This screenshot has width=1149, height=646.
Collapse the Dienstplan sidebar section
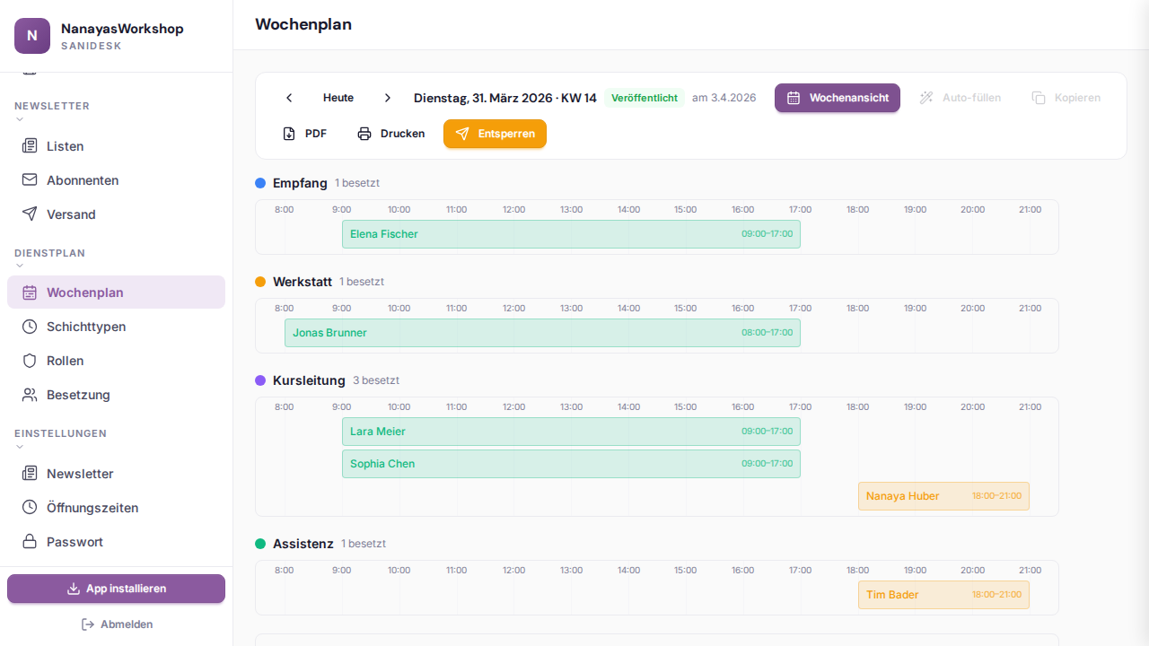point(20,266)
